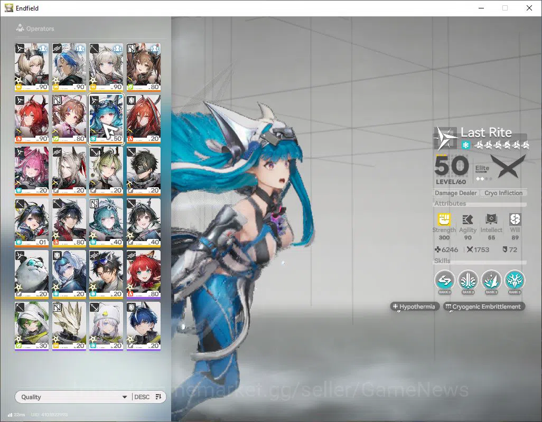The height and width of the screenshot is (422, 542).
Task: Select the green-haired antlered operator card level 20
Action: [106, 171]
